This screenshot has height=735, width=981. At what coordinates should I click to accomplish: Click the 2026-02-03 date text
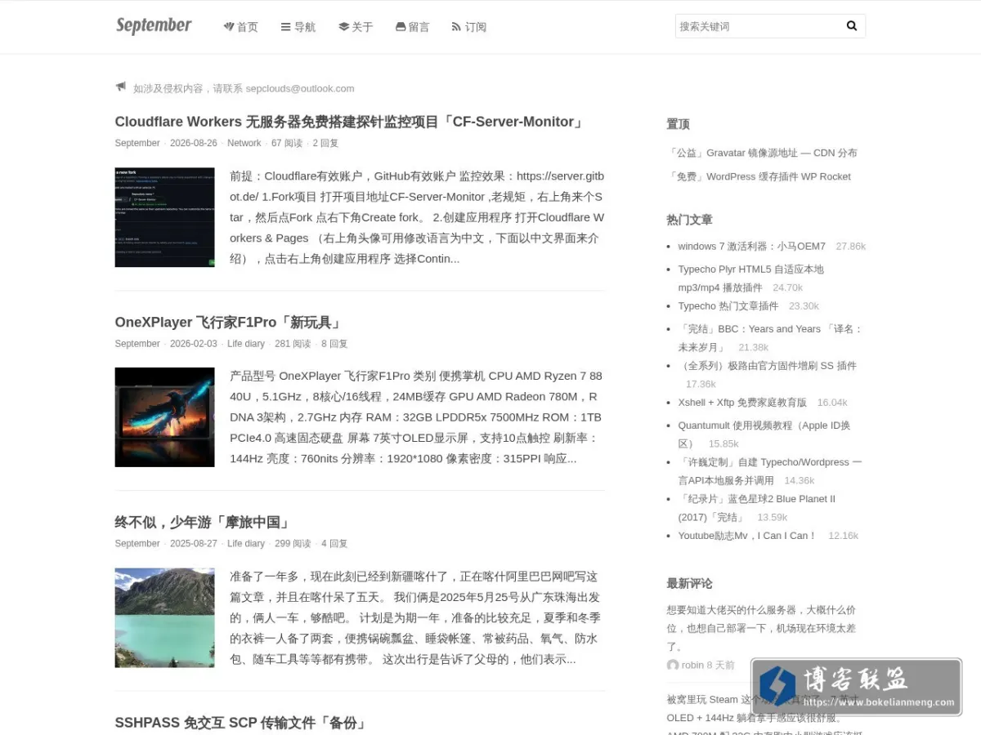[194, 344]
